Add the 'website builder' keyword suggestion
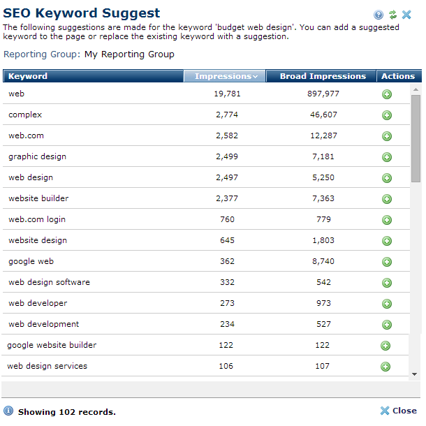Screen dimensions: 426x426 387,199
